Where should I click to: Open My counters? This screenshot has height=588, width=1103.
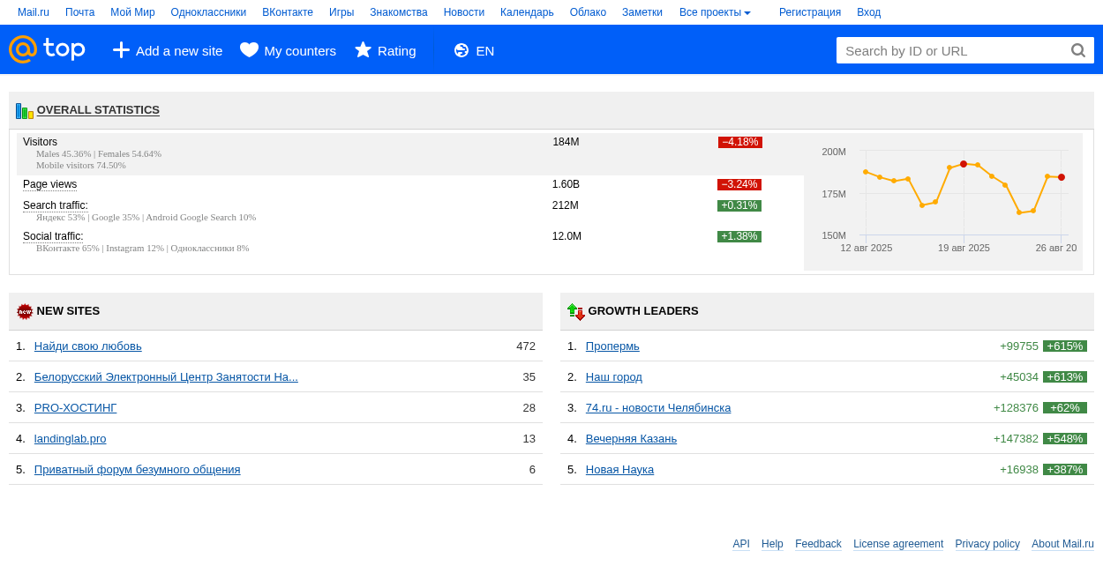300,50
